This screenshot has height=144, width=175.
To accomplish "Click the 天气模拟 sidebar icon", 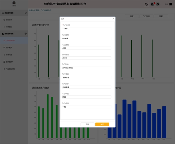I will [x=4, y=27].
